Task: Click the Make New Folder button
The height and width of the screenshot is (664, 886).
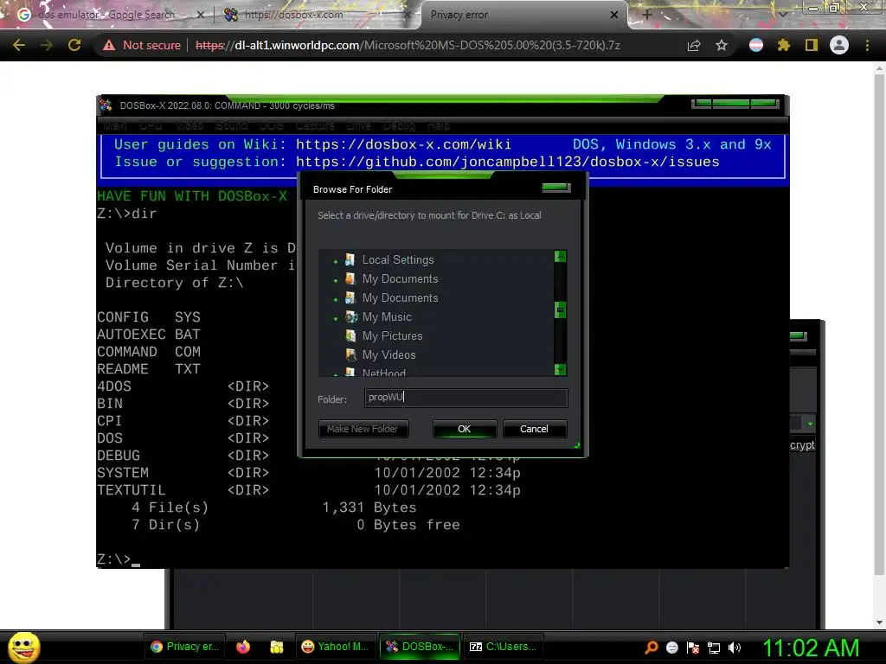Action: point(363,429)
